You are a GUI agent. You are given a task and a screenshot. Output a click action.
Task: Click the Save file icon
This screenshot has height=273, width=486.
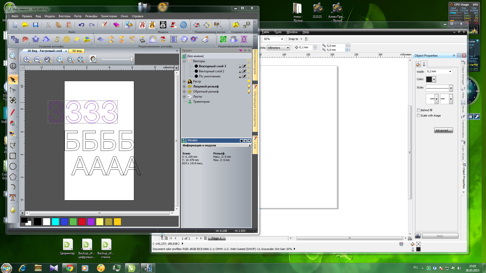[x=35, y=25]
